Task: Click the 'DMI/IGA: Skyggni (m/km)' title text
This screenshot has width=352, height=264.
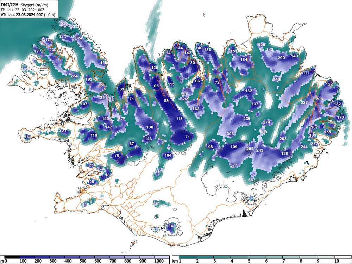Action: coord(25,5)
